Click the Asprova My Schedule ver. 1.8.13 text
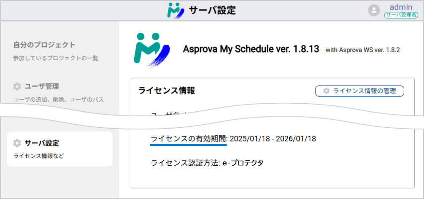424x199 pixels. tap(251, 49)
